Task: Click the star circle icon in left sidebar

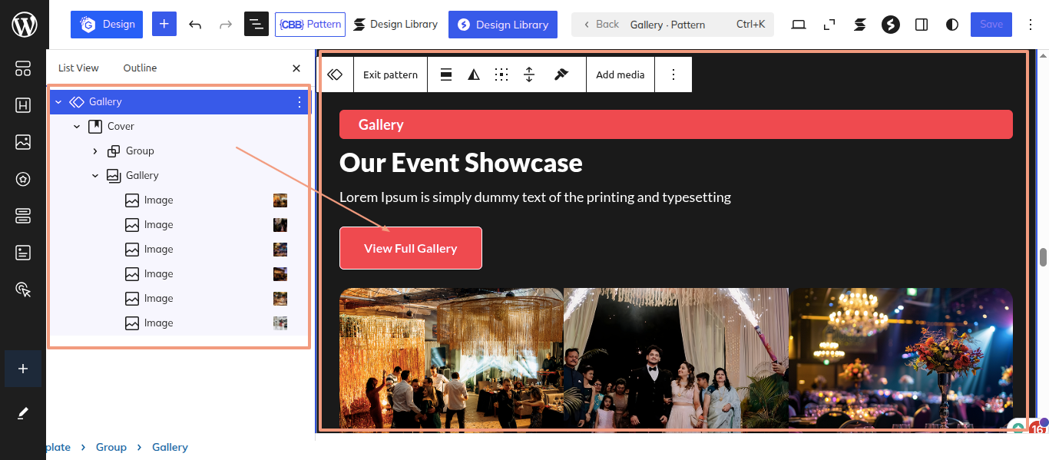Action: [23, 179]
